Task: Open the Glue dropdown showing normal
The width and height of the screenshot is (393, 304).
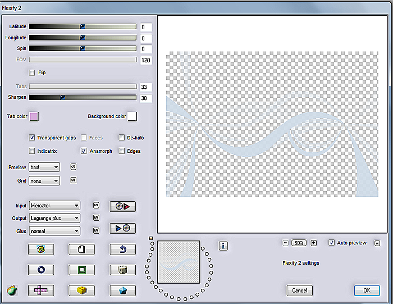Action: pyautogui.click(x=54, y=231)
